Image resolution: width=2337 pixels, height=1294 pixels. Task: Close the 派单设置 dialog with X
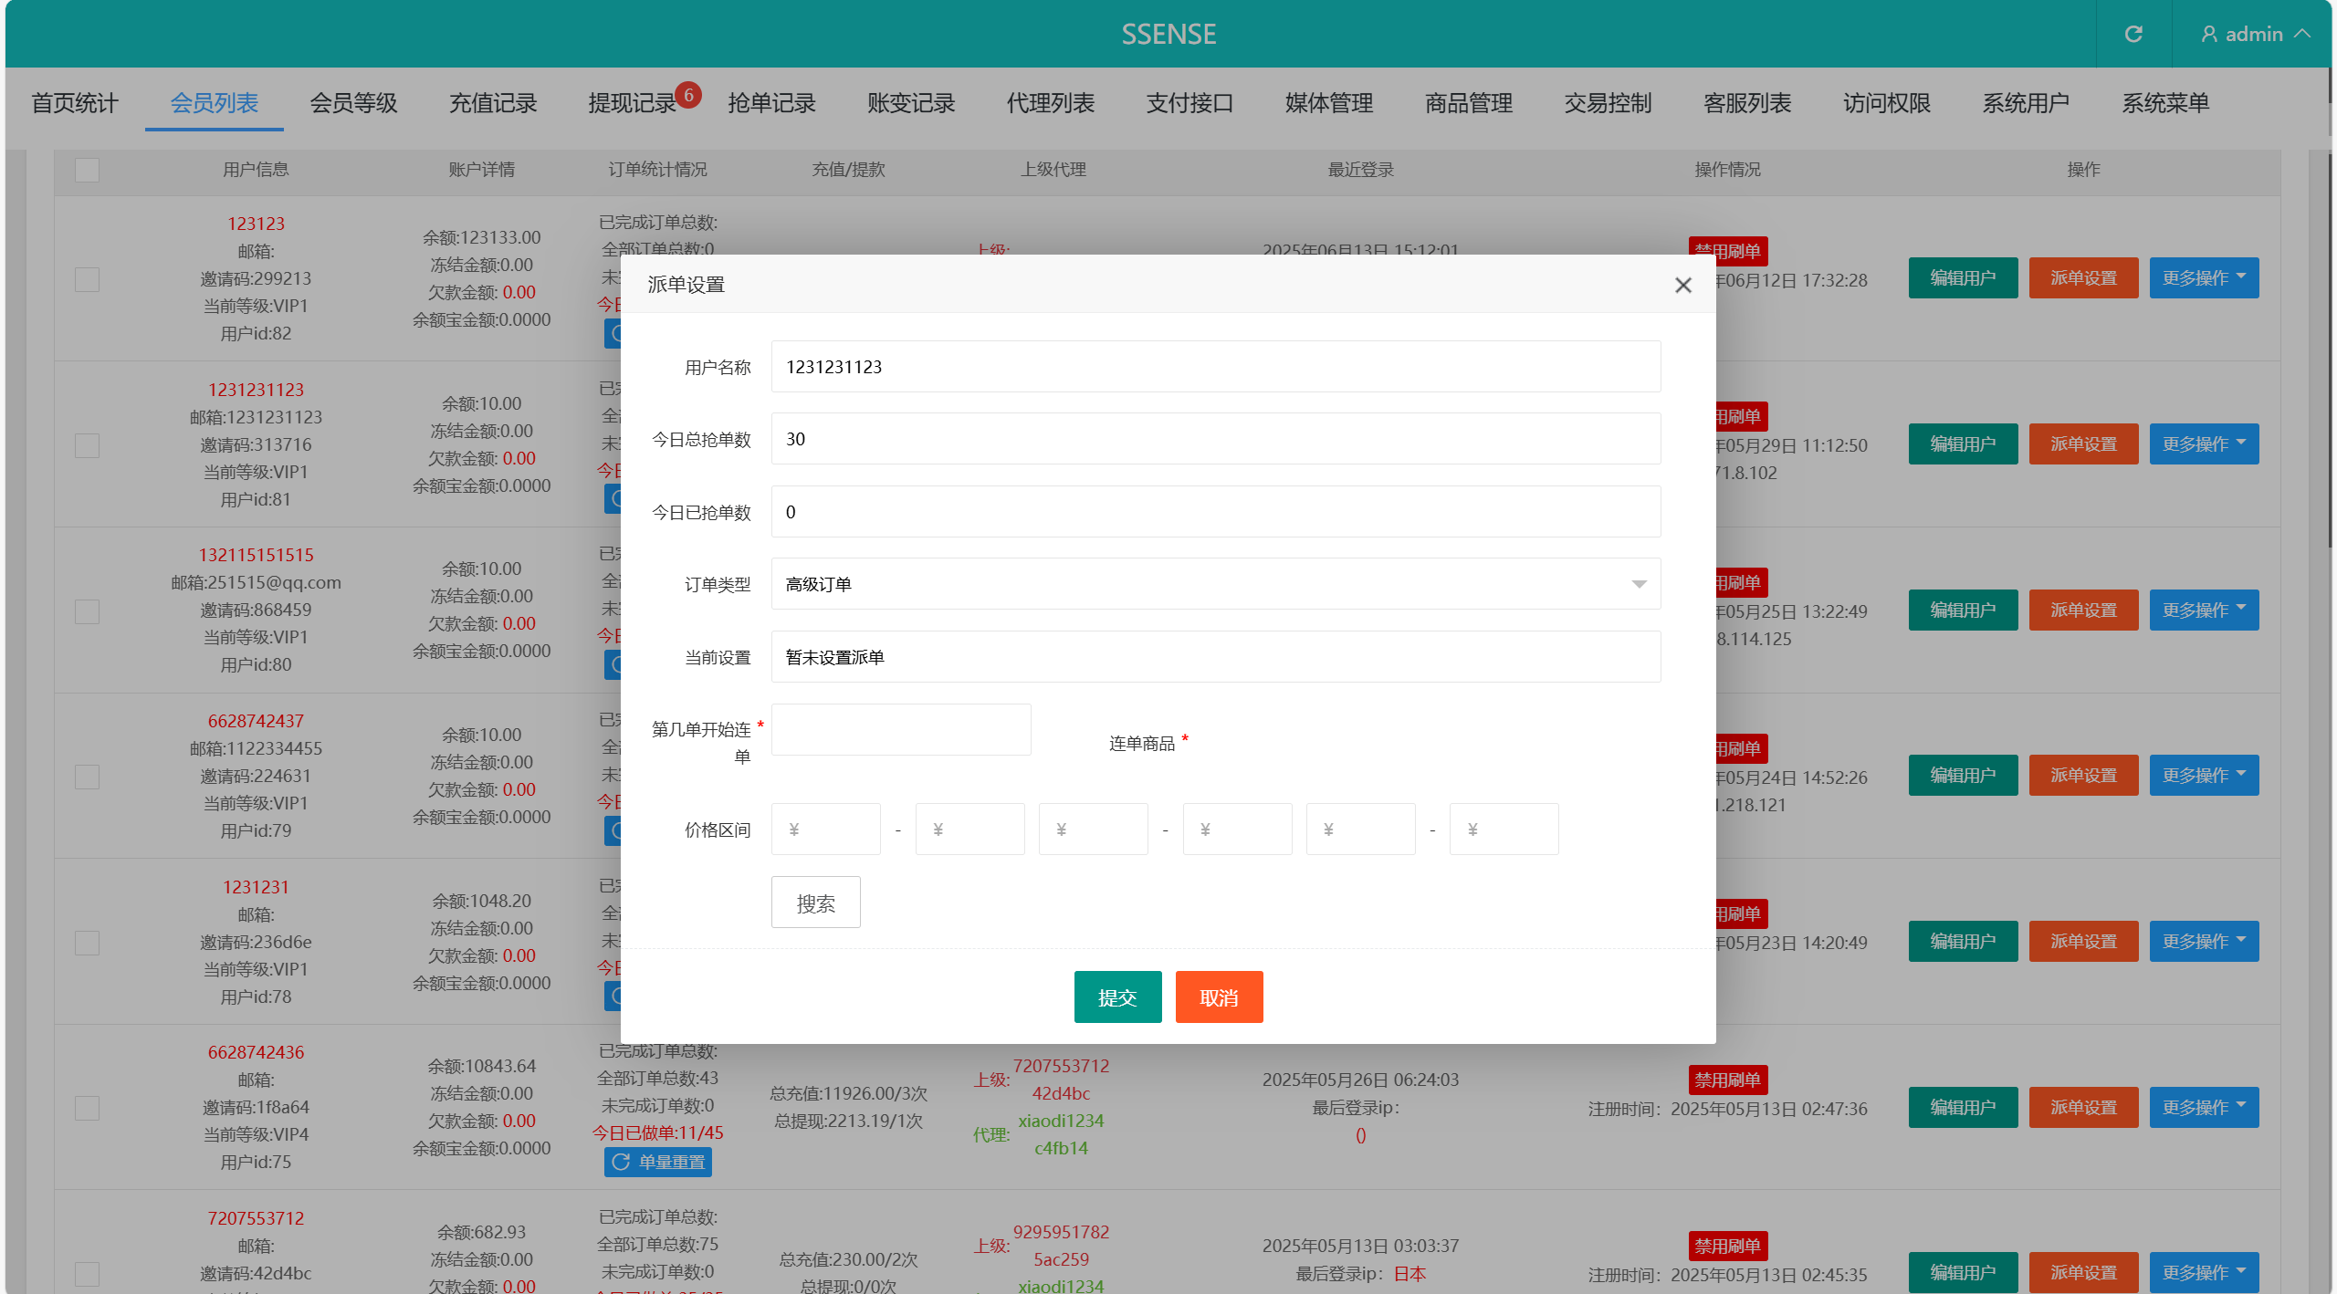point(1683,286)
